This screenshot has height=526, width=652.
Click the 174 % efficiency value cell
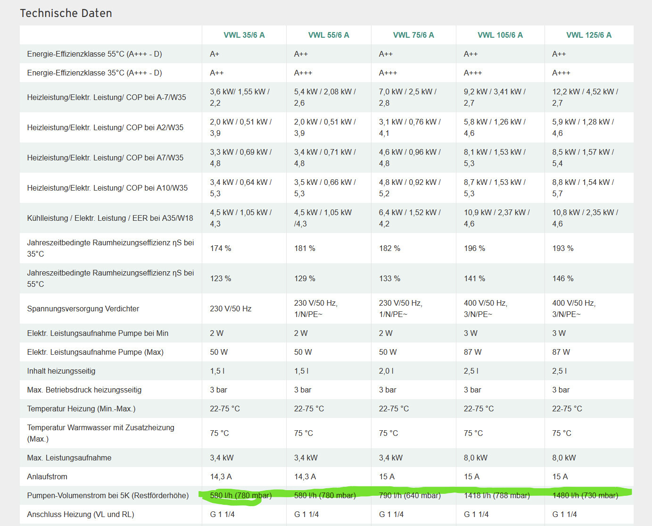221,248
